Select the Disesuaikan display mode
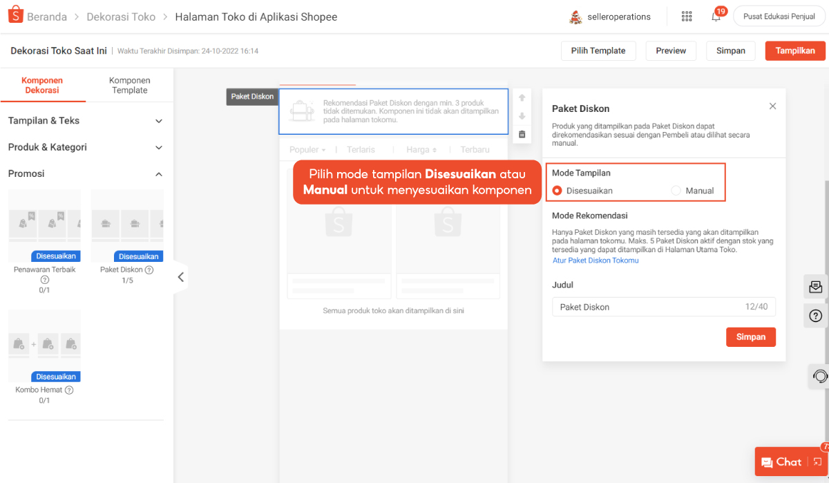This screenshot has width=829, height=483. 558,191
